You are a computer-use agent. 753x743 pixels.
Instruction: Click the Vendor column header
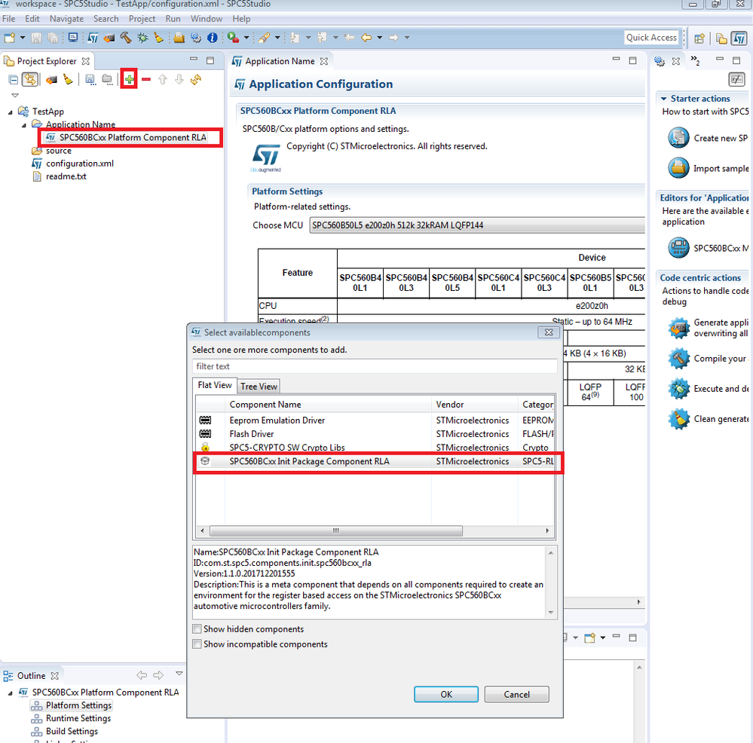pos(475,405)
